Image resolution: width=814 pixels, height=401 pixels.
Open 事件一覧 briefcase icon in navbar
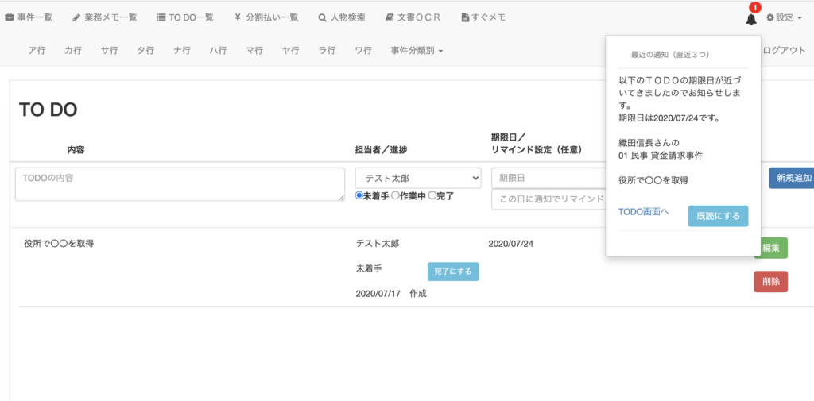click(10, 17)
